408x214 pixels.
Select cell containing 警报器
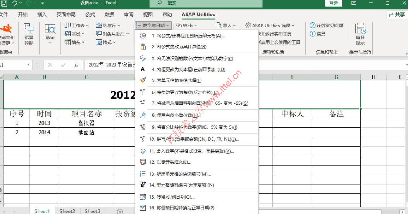pyautogui.click(x=86, y=123)
